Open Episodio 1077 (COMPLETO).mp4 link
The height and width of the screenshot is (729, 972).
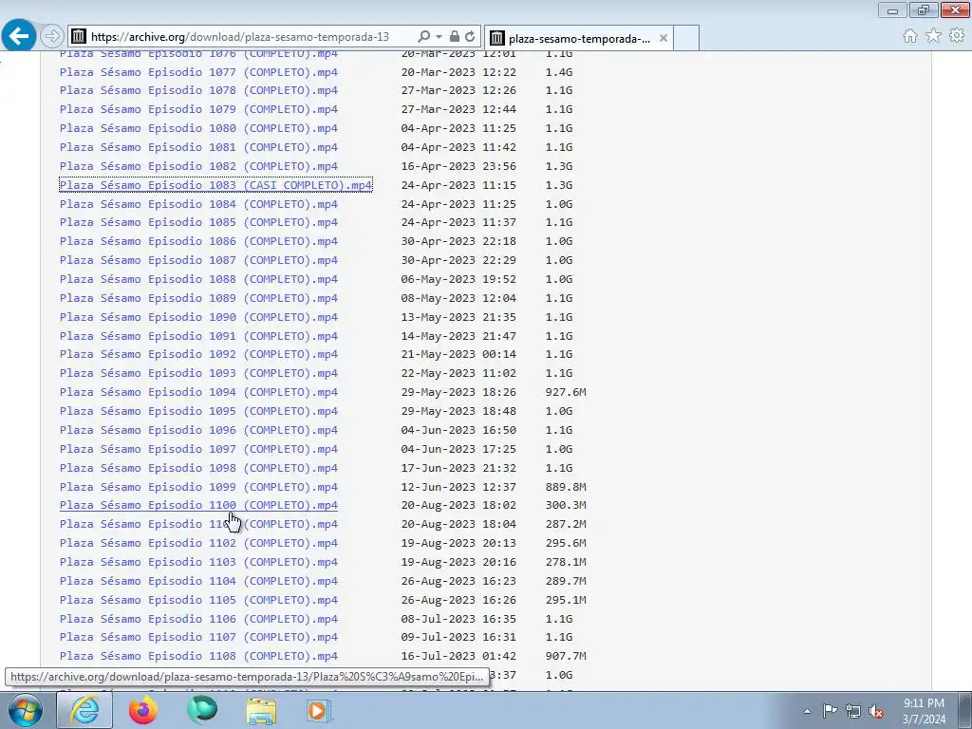[x=198, y=72]
